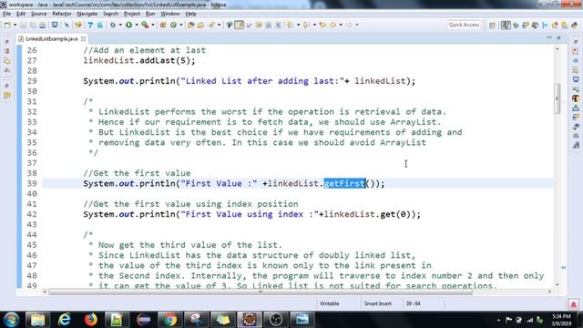Open the New file dropdown arrow
The image size is (583, 328).
(15, 25)
